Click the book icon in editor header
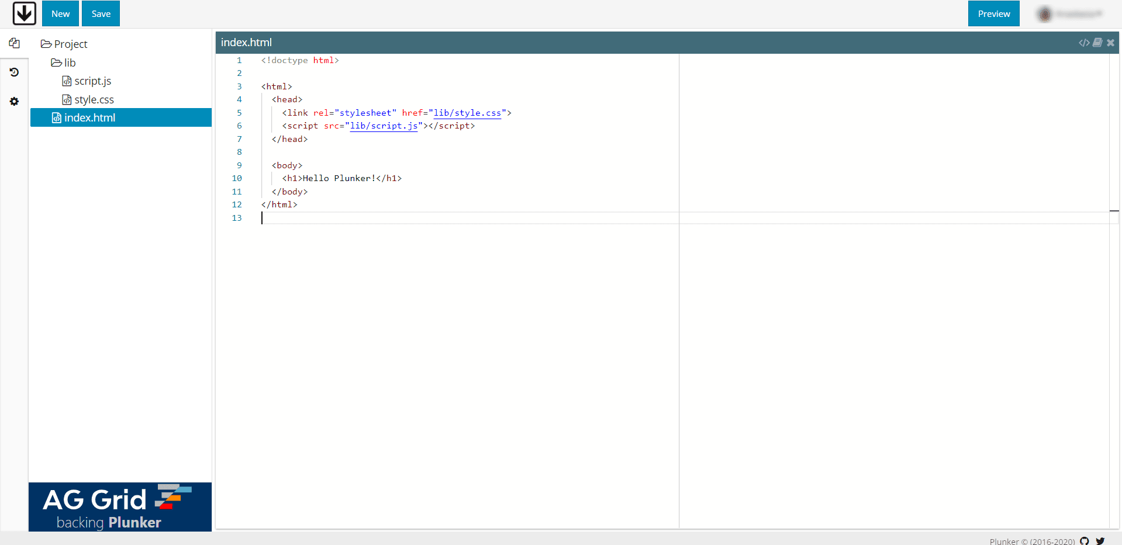Screen dimensions: 1122x545 (x=1097, y=43)
